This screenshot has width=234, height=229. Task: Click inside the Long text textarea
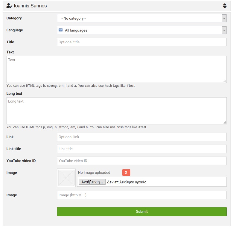(x=116, y=111)
